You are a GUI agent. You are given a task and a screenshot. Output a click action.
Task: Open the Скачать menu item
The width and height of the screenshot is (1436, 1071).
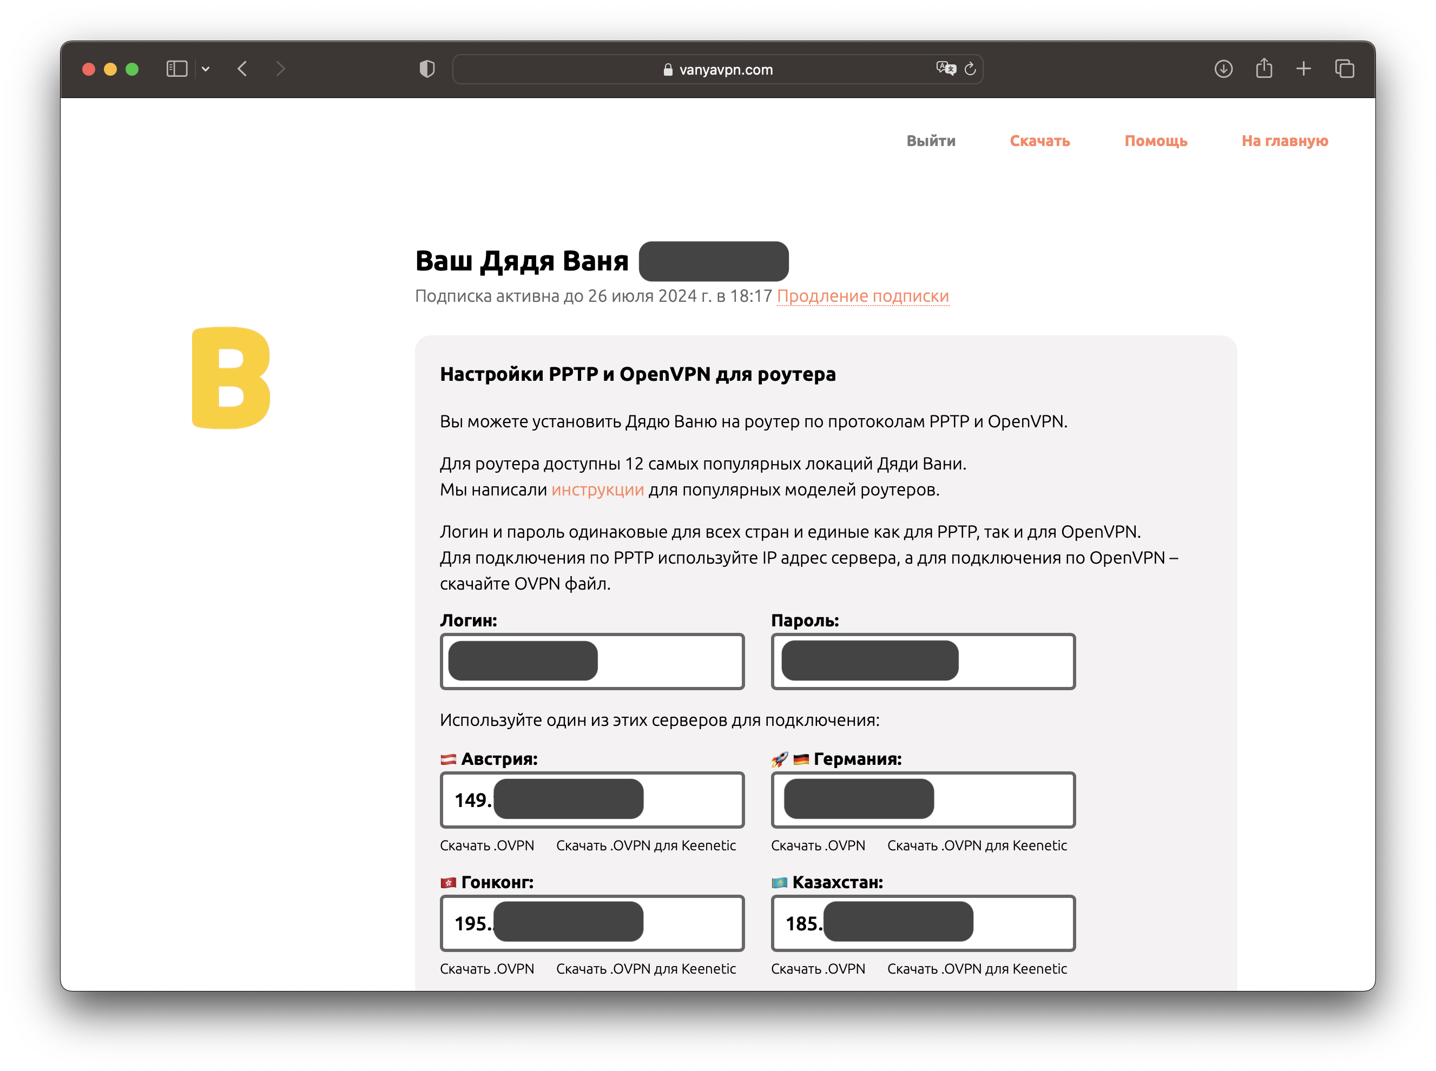pos(1039,141)
